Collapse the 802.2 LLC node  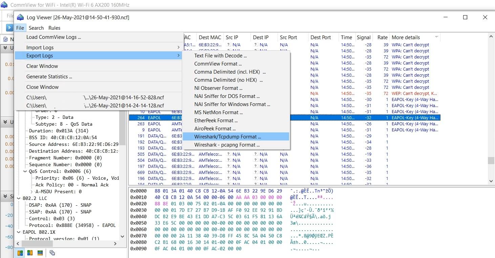tap(19, 198)
